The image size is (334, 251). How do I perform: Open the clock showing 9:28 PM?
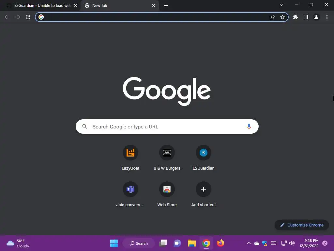309,243
